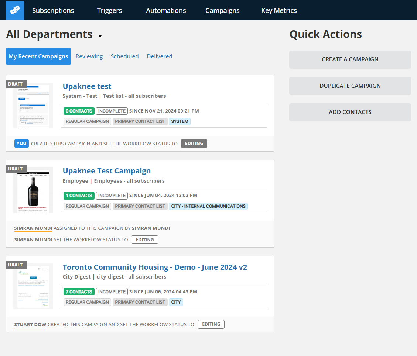Open the Toronto Community Housing campaign
The image size is (417, 356).
coord(155,267)
